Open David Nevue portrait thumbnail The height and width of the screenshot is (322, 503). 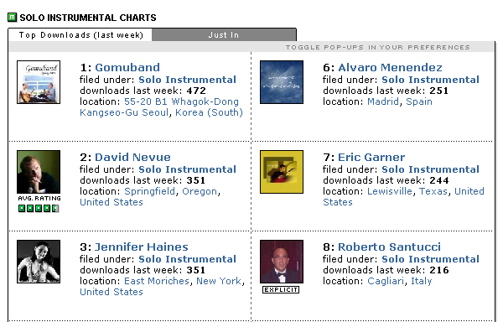pyautogui.click(x=39, y=172)
